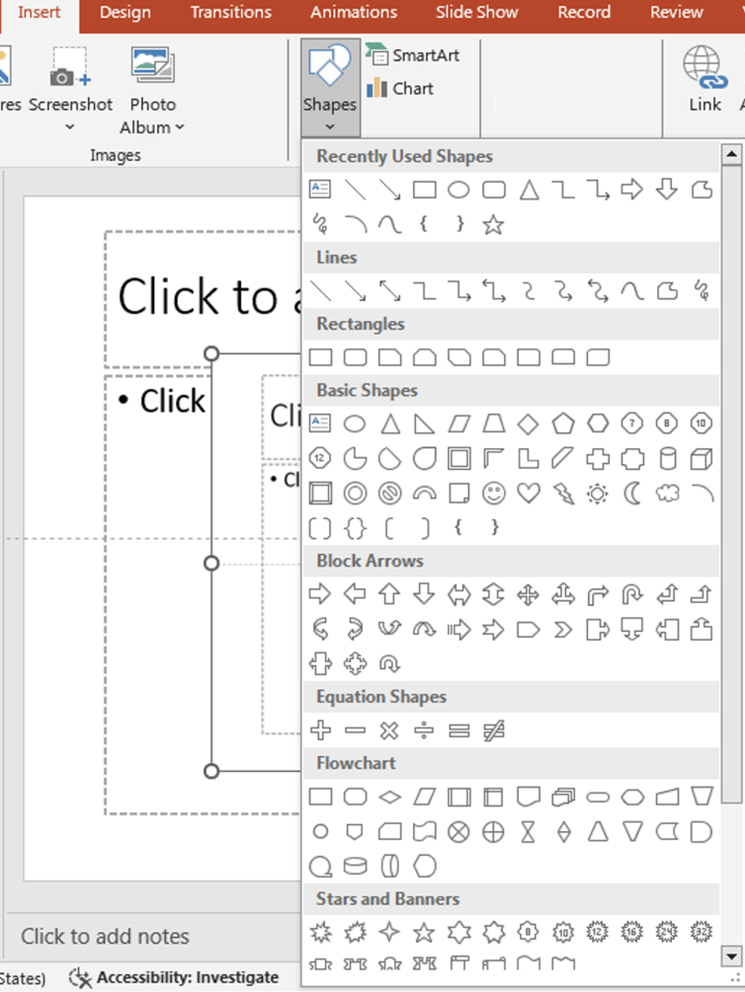Viewport: 745px width, 992px height.
Task: Choose the Cylinder shape in Basic Shapes
Action: point(667,458)
